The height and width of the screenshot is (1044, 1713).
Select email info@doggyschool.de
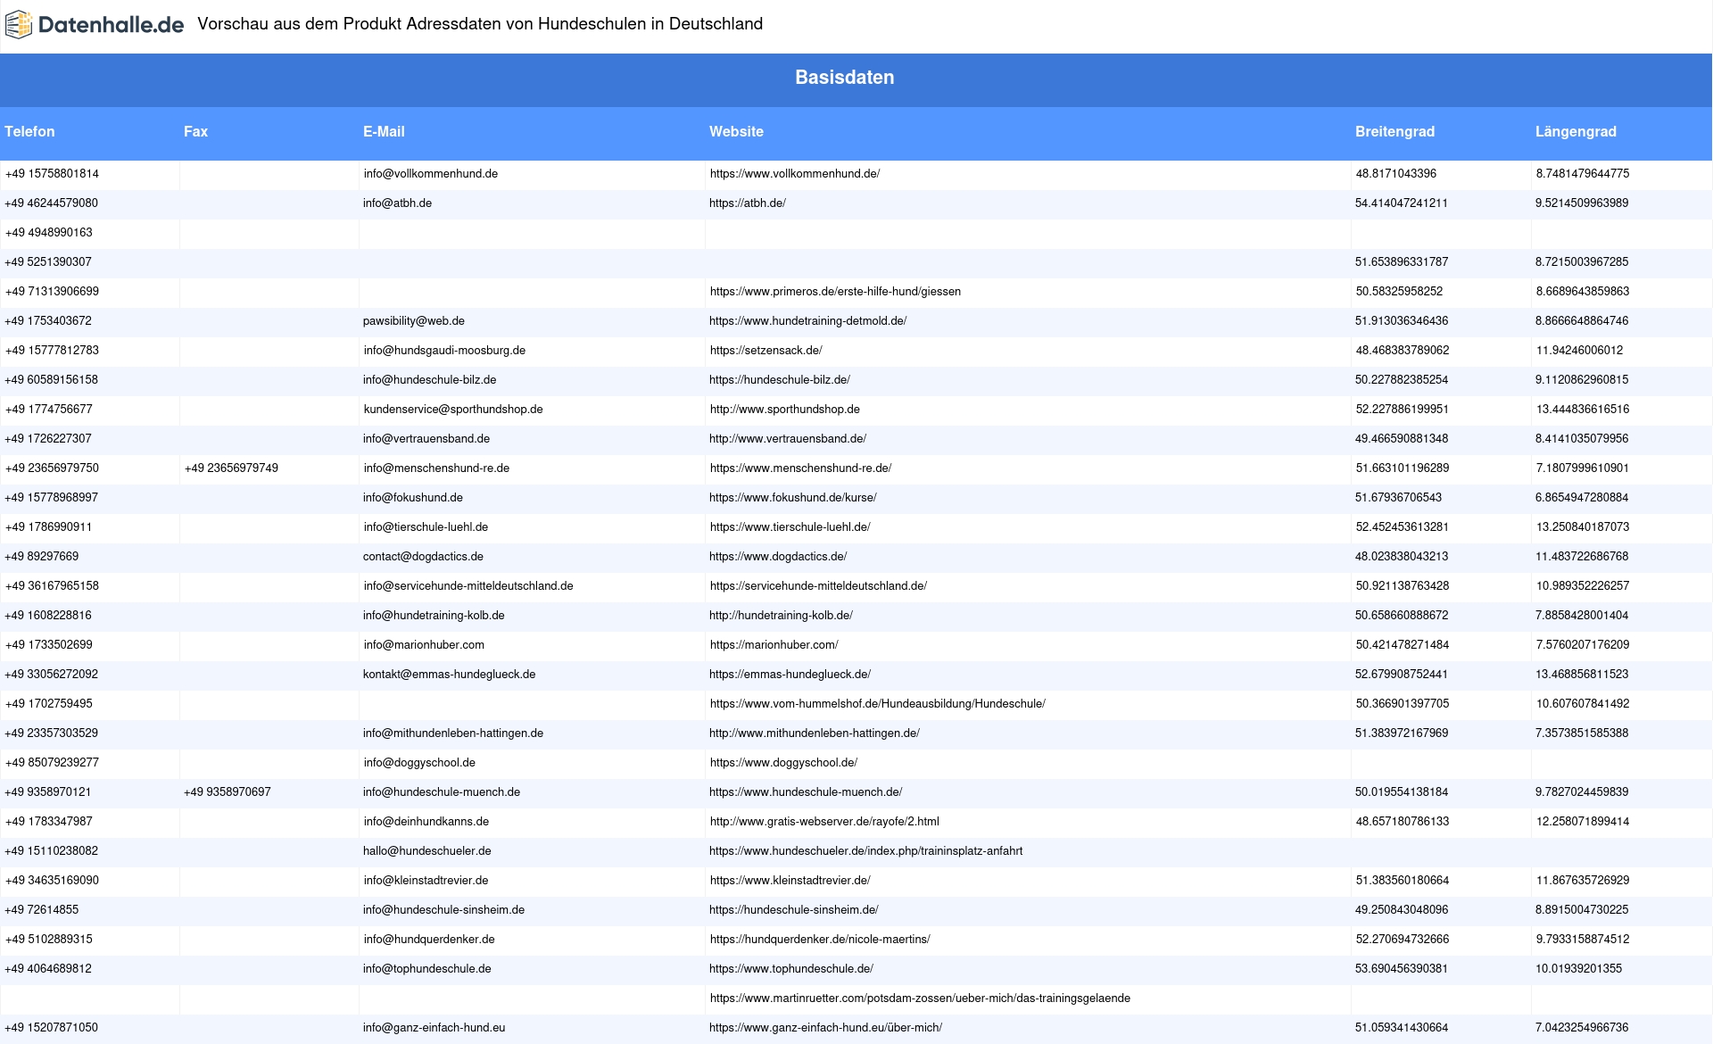click(x=419, y=763)
